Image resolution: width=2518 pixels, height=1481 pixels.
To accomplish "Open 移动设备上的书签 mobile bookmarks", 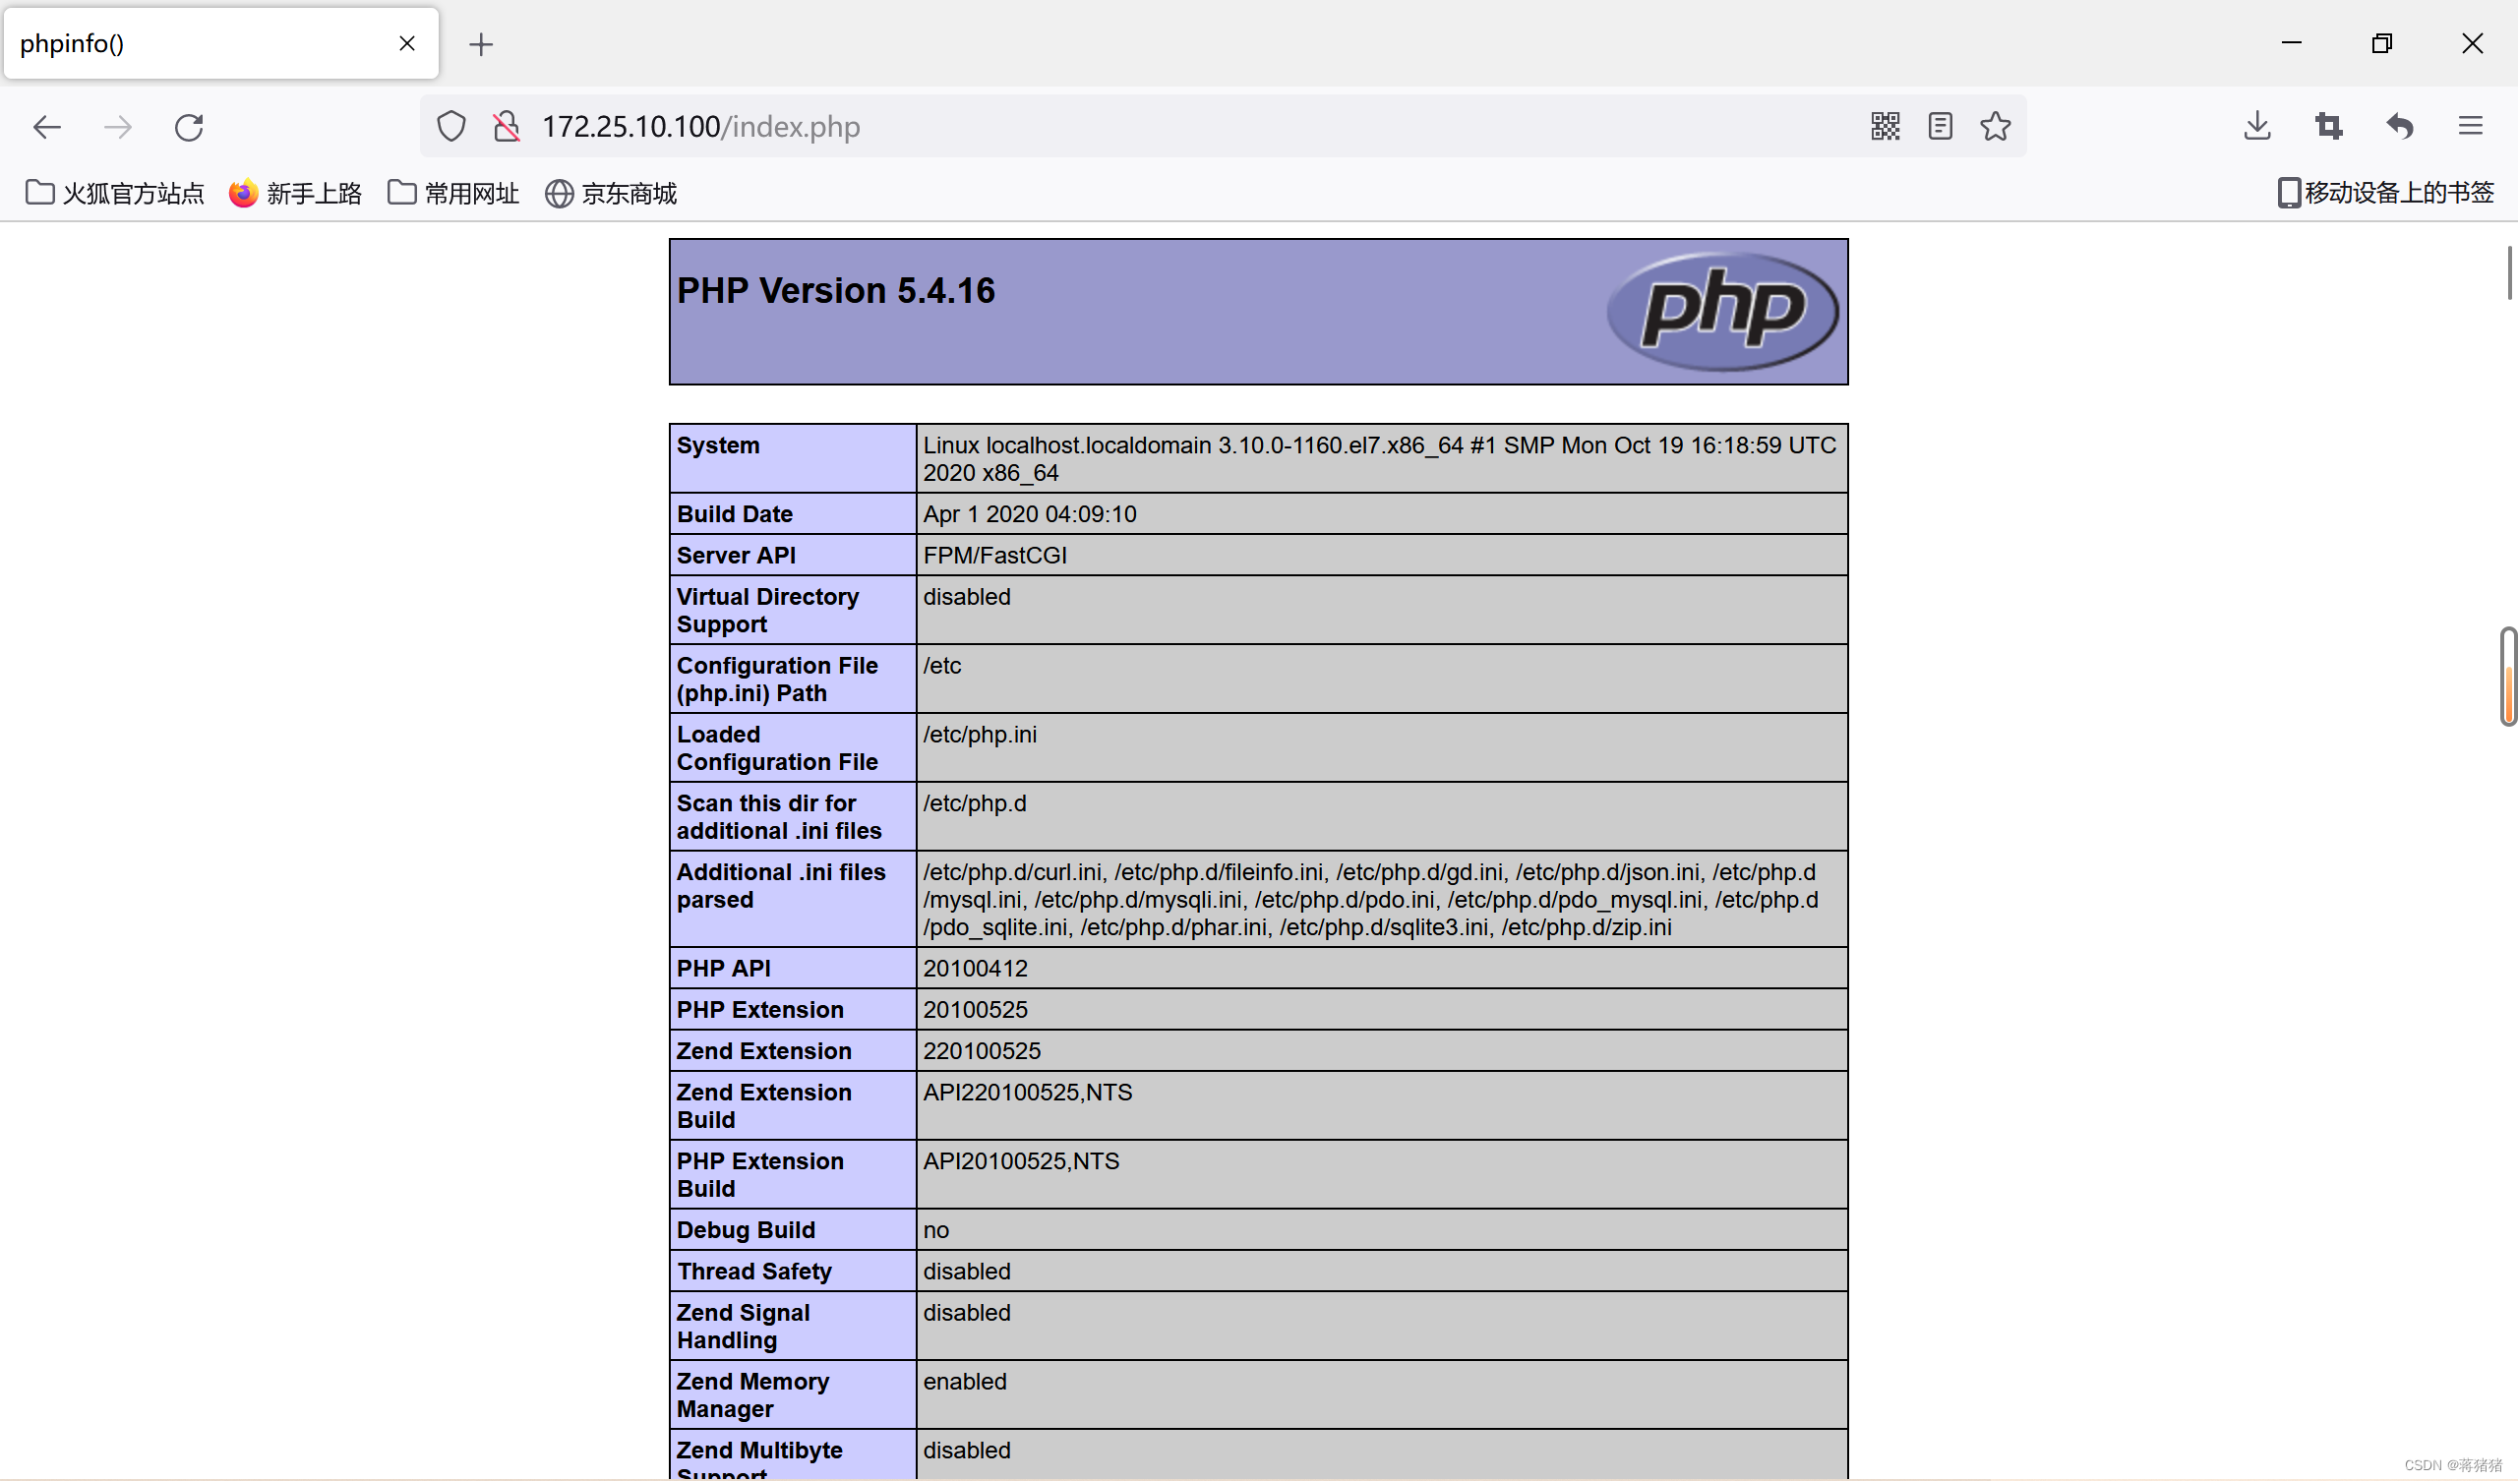I will click(x=2385, y=192).
